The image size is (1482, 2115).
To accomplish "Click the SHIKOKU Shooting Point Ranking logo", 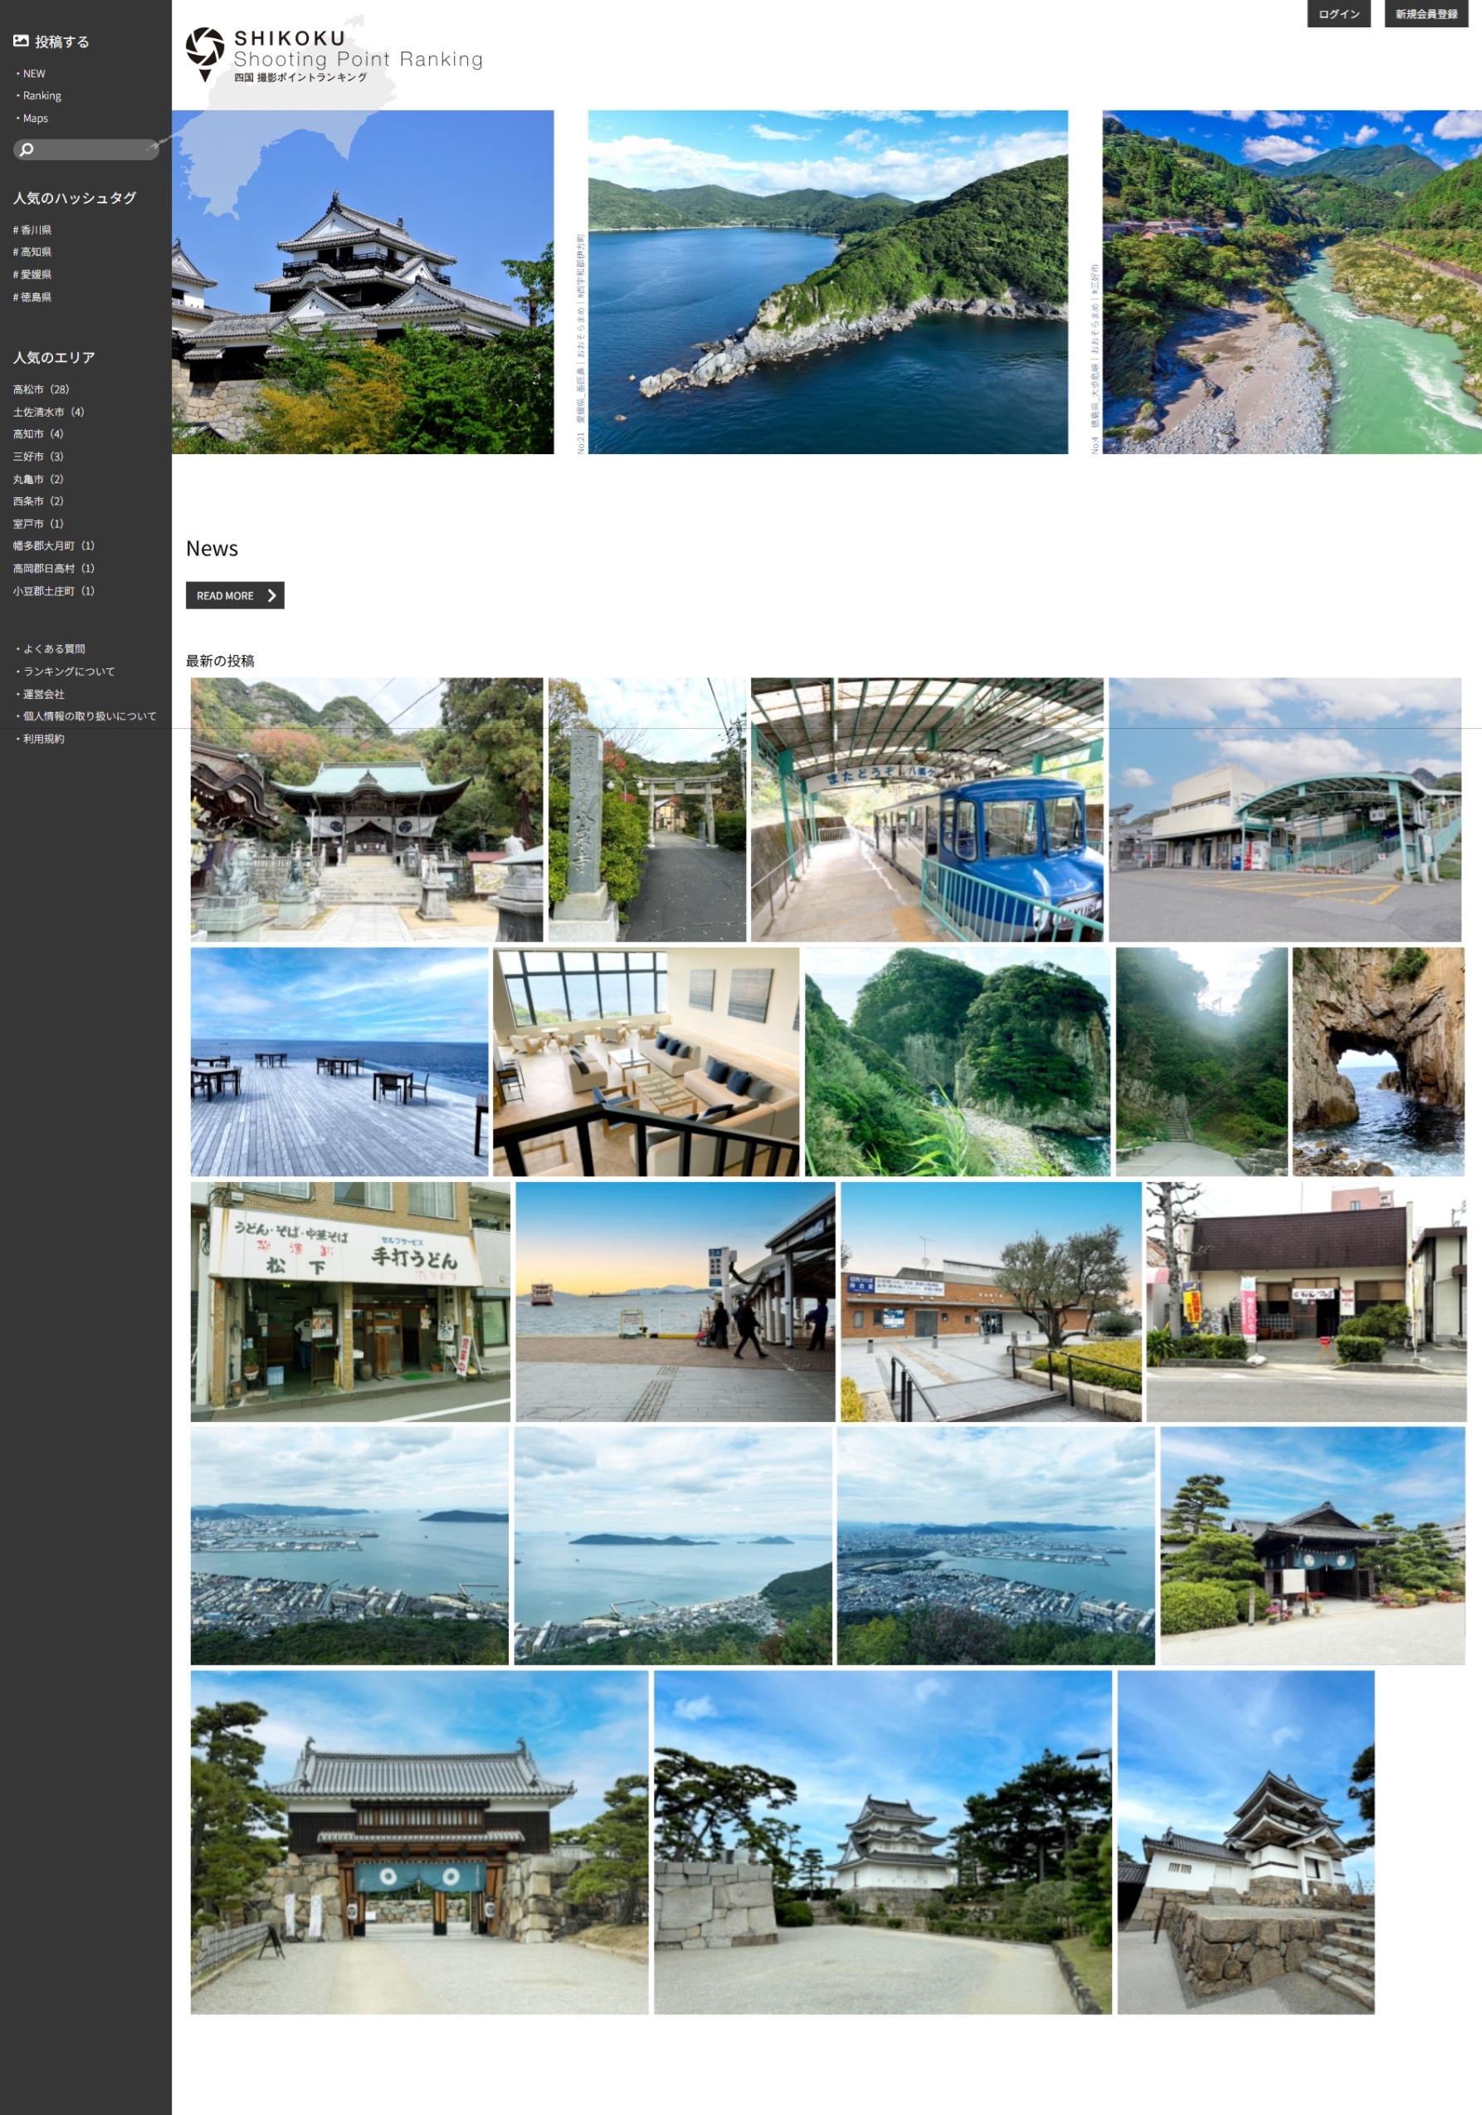I will tap(334, 54).
